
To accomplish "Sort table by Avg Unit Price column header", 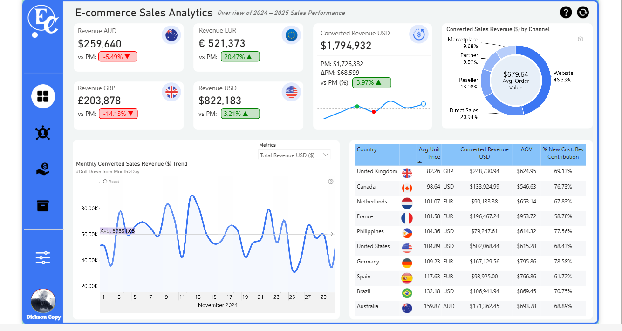I will pyautogui.click(x=429, y=153).
